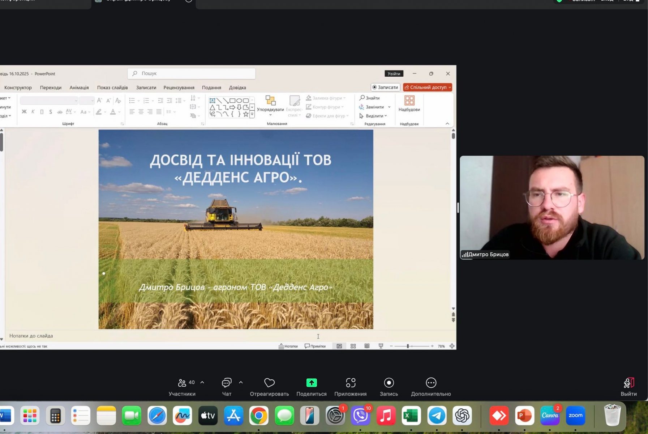The image size is (648, 434).
Task: Click the More options ellipsis icon
Action: coord(431,383)
